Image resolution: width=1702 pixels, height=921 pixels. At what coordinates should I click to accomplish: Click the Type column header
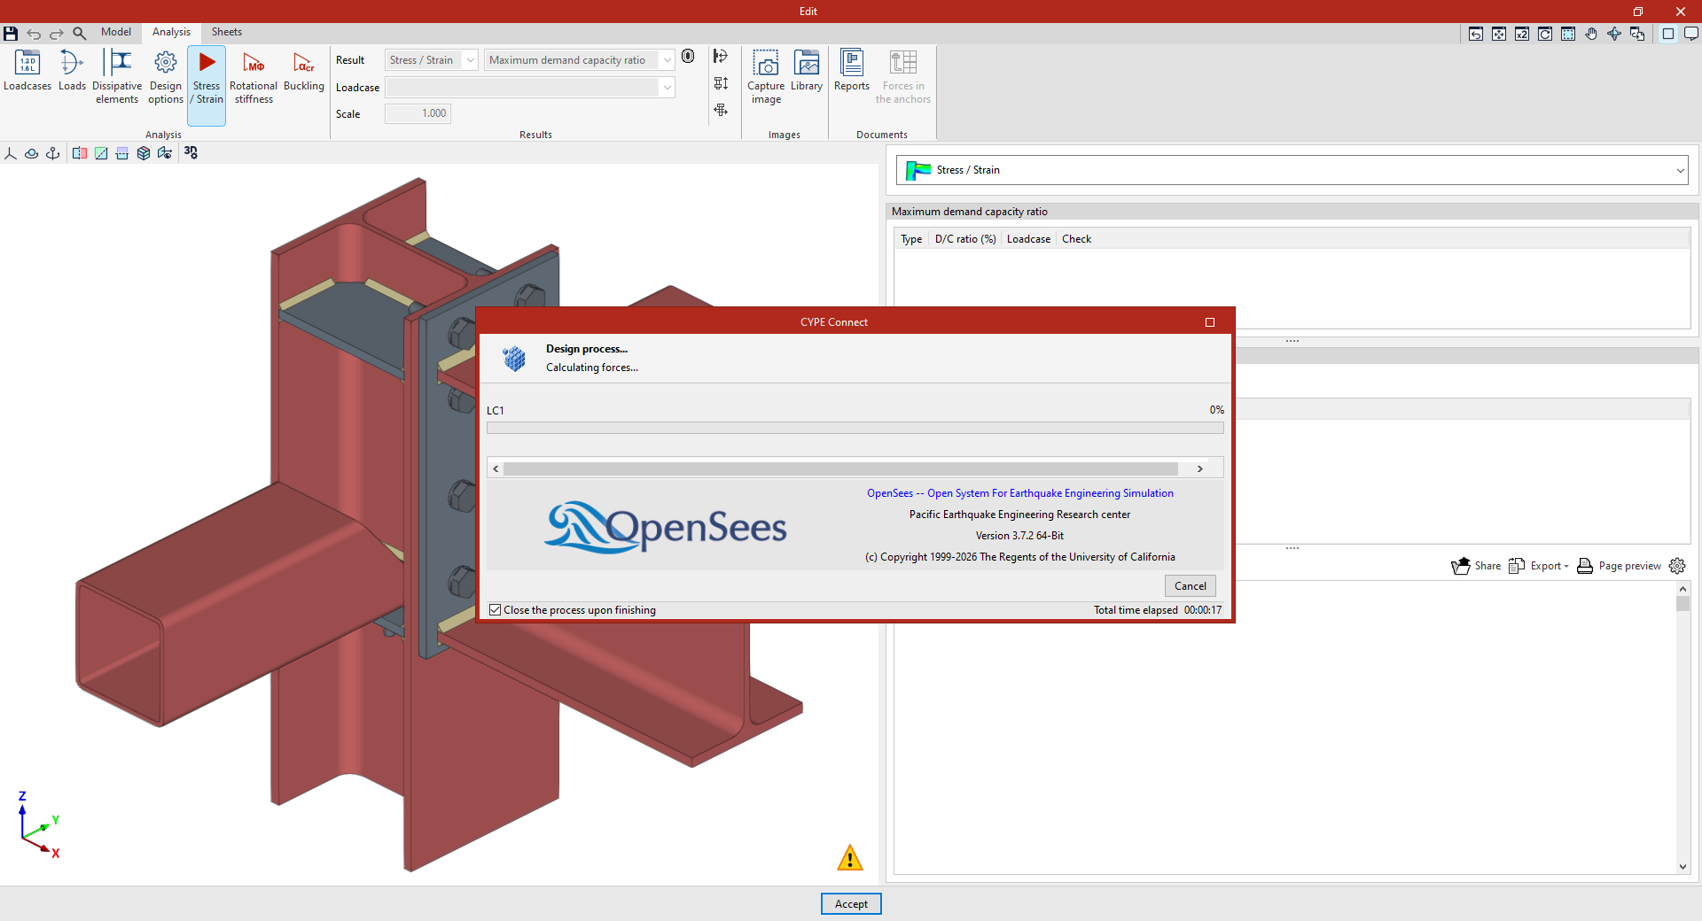[911, 239]
